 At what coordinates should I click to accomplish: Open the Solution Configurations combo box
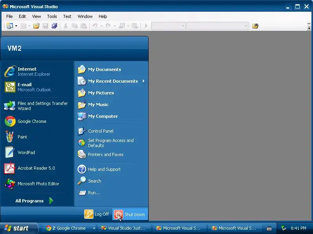(x=169, y=26)
